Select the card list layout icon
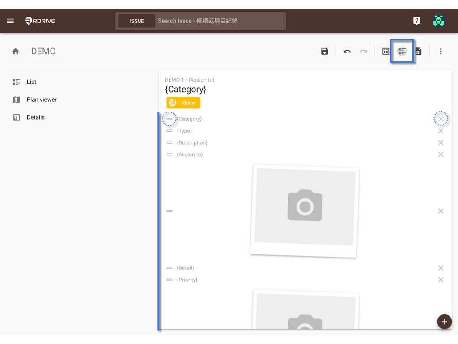The height and width of the screenshot is (344, 458). pyautogui.click(x=402, y=51)
